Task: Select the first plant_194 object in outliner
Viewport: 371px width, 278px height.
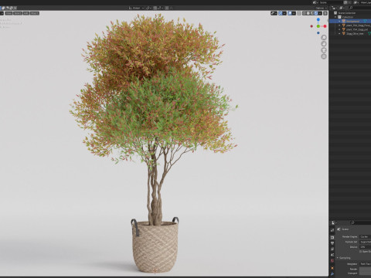Action: [358, 25]
